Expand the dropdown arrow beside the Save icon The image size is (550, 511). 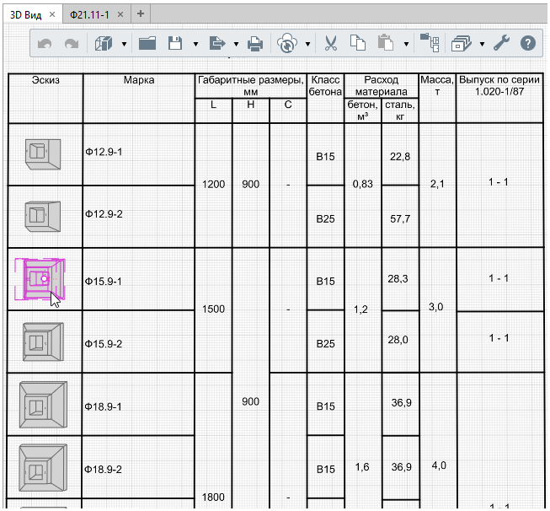[x=196, y=44]
